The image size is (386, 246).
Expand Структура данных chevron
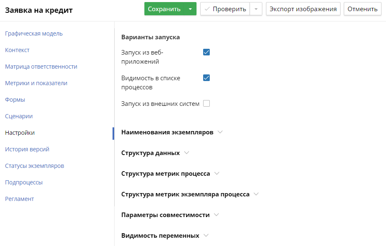pyautogui.click(x=187, y=153)
